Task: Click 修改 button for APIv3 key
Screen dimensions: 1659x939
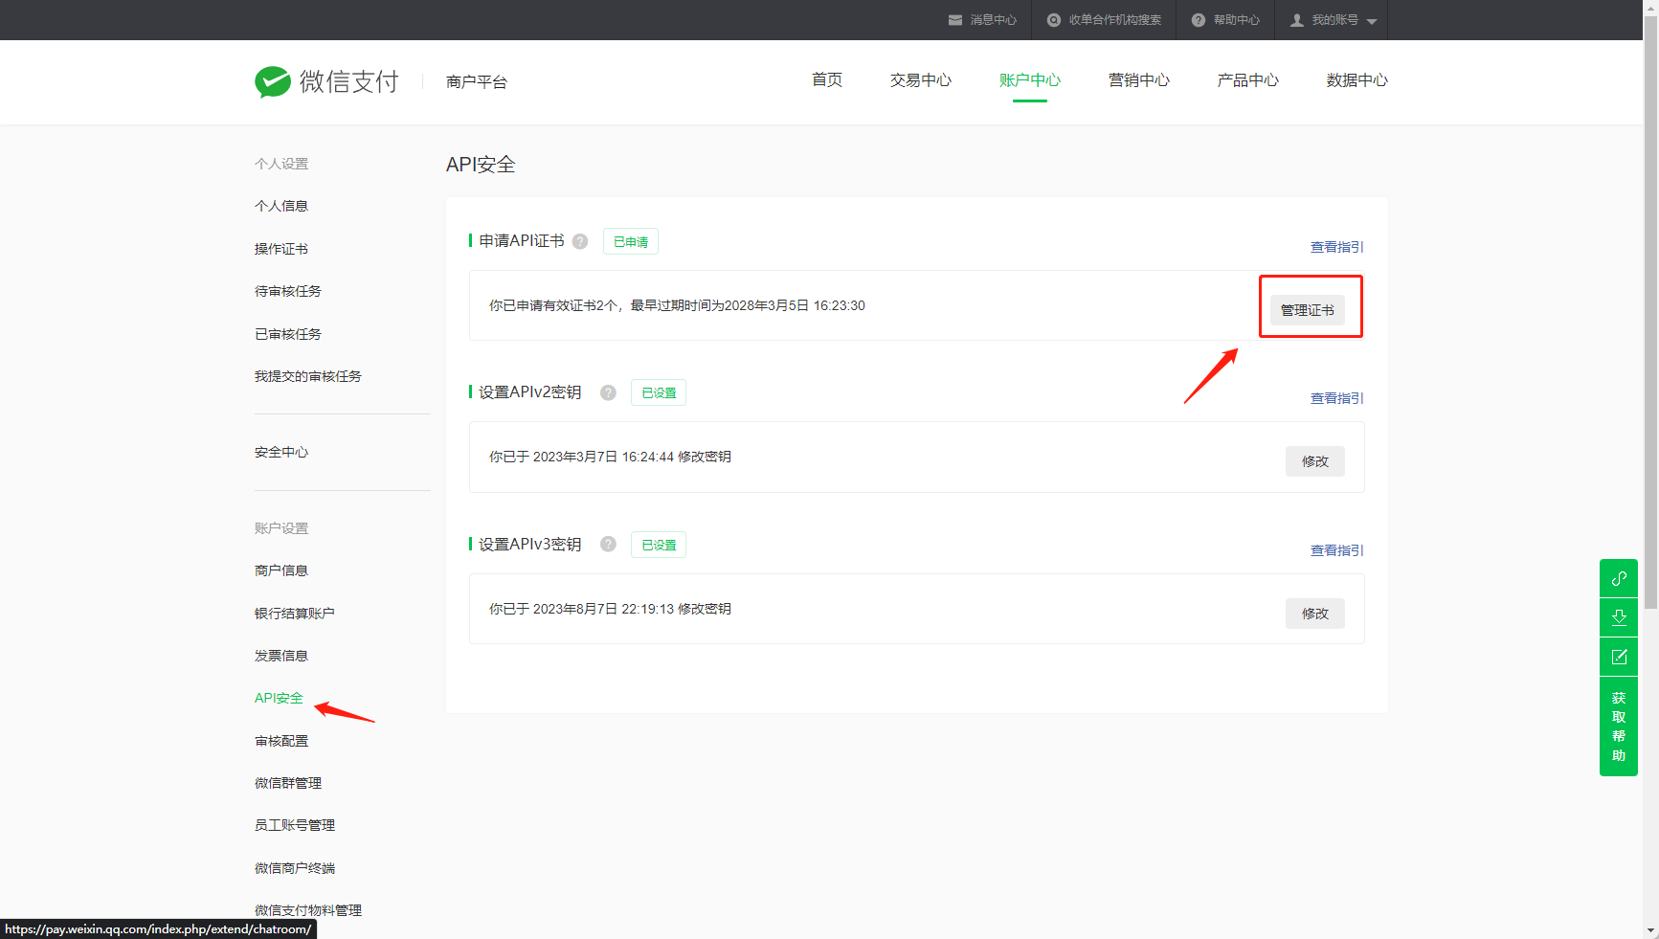Action: pyautogui.click(x=1314, y=614)
